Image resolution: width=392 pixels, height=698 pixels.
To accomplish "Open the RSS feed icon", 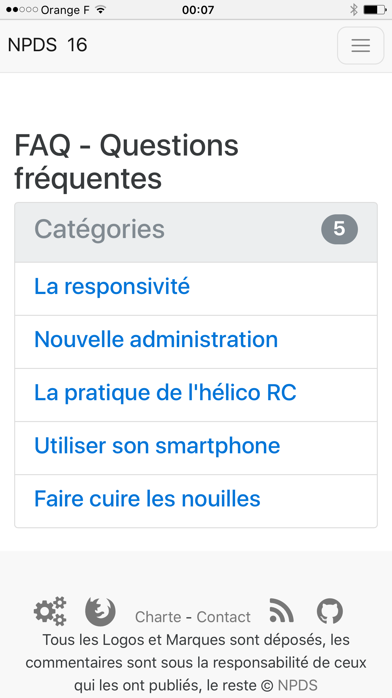I will coord(282,610).
